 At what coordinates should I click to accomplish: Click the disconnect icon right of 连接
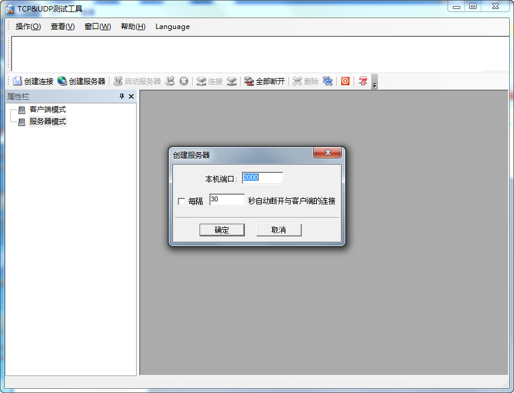coord(232,81)
